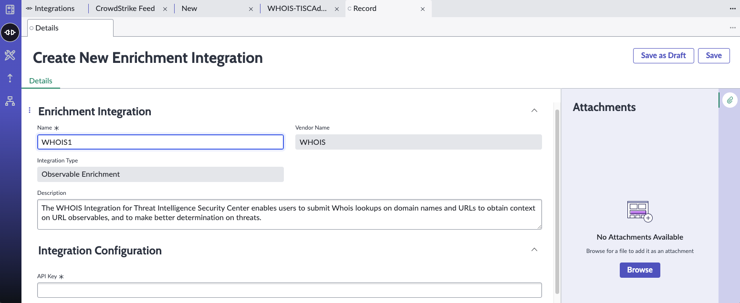
Task: Click the upload arrow sidebar icon
Action: pos(10,78)
